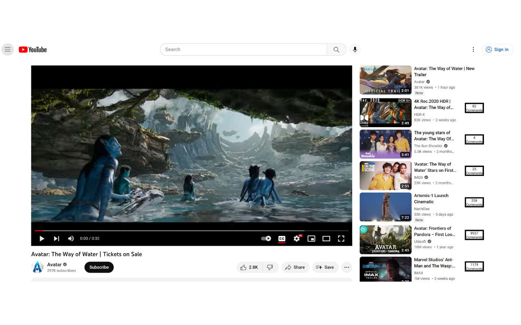The width and height of the screenshot is (521, 325).
Task: Open 'Marvel Studios' Ant-Man and The Wasp' title
Action: [x=434, y=263]
